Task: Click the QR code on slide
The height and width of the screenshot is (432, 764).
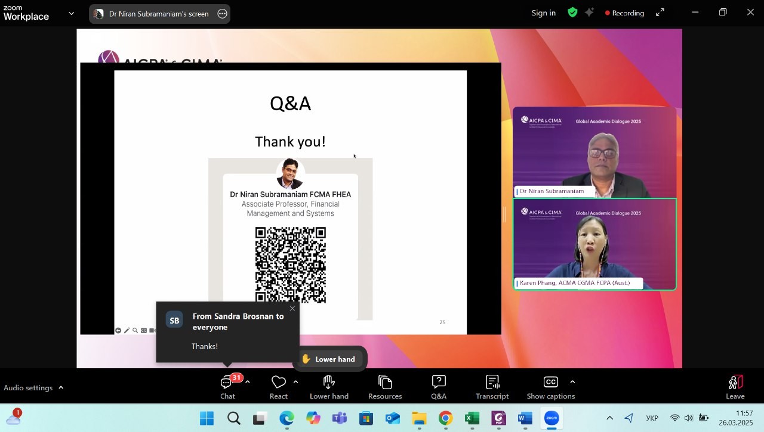Action: tap(291, 265)
